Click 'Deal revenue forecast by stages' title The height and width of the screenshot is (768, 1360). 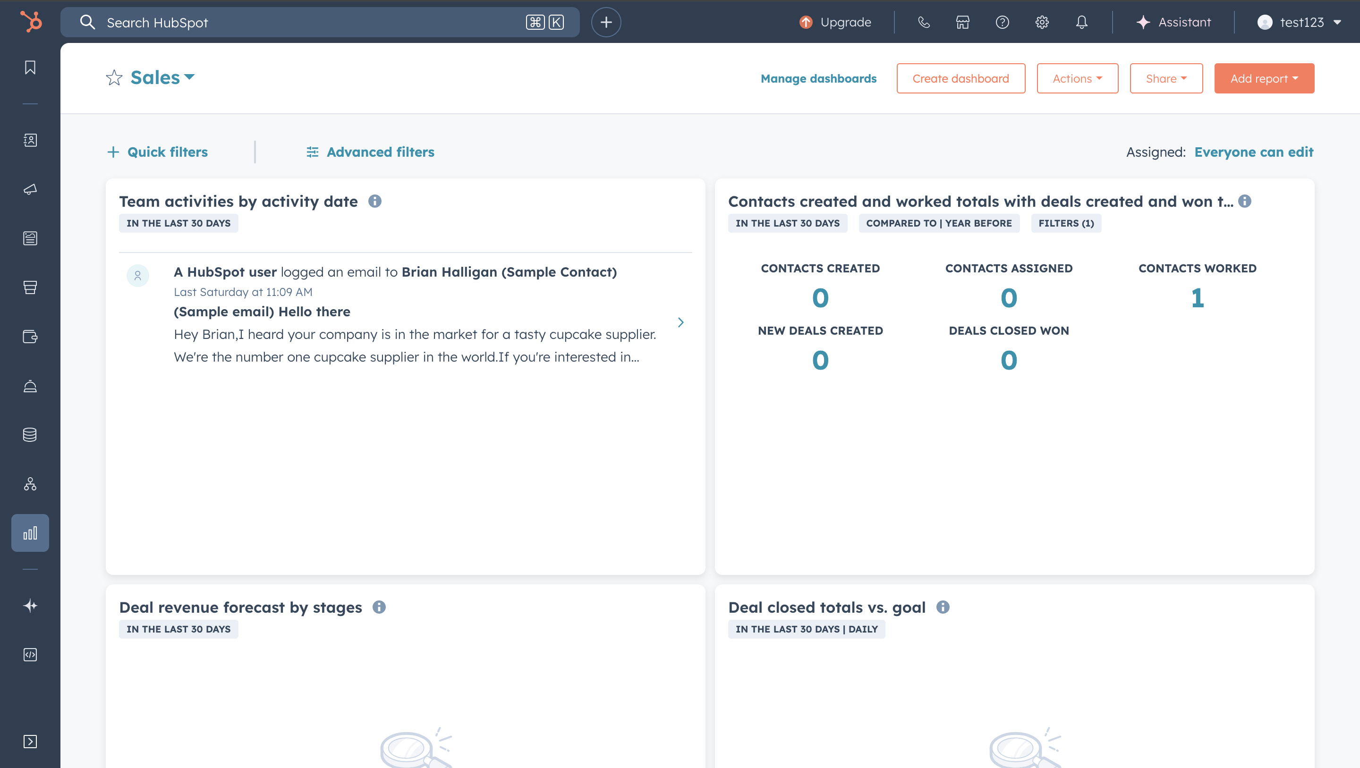click(x=240, y=607)
